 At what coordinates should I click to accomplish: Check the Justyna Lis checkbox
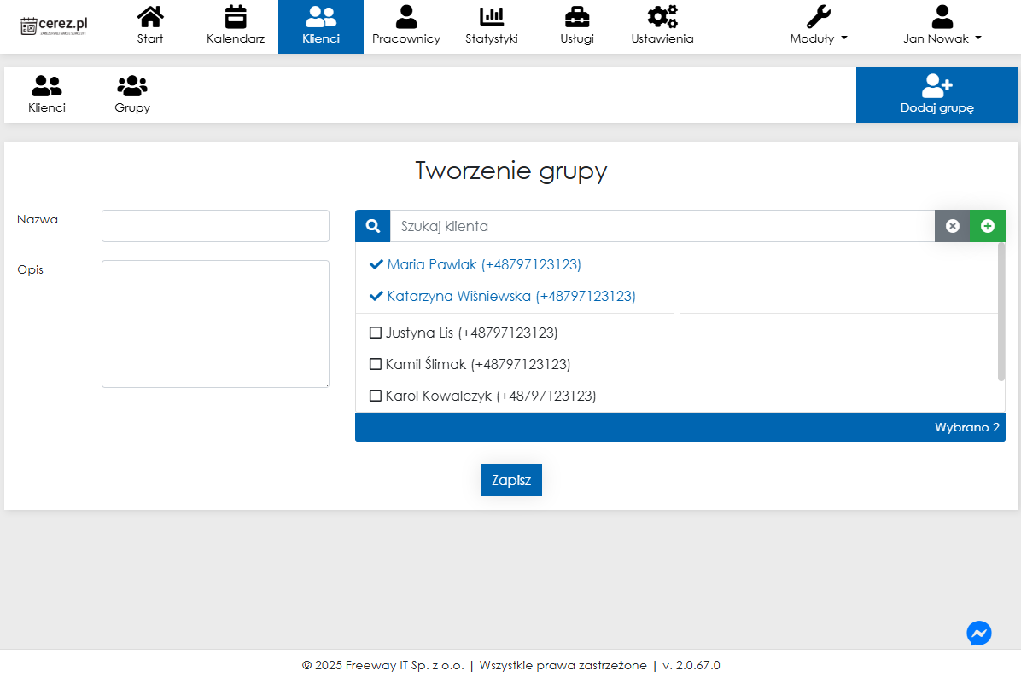pos(376,333)
